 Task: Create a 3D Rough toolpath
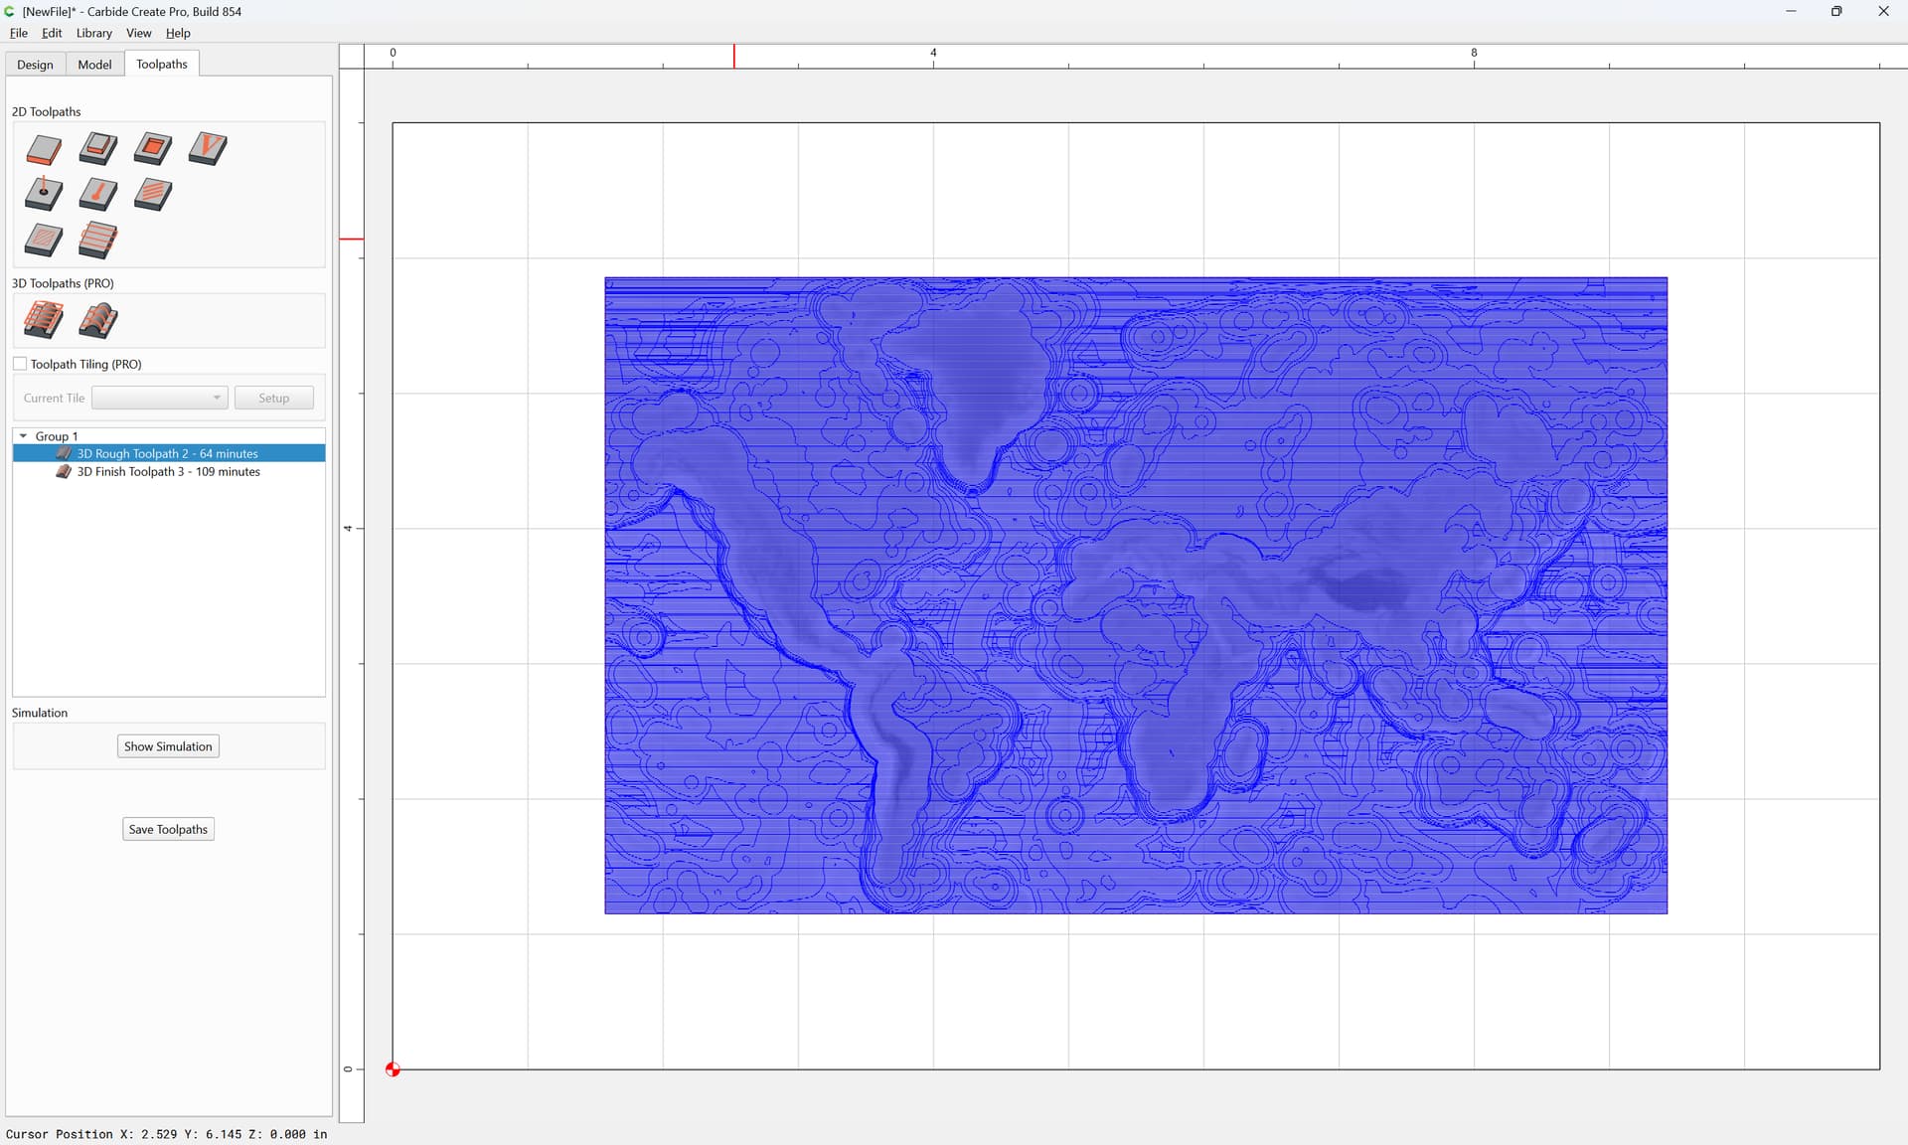[44, 320]
